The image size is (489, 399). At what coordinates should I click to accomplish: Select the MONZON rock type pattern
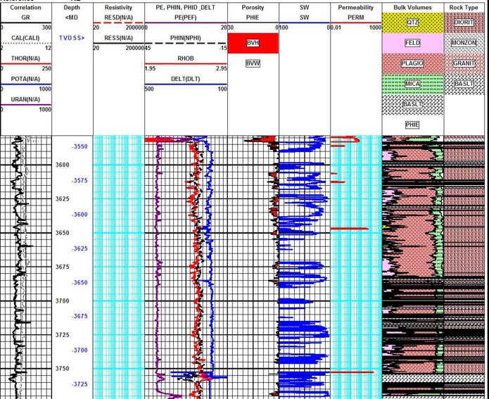pyautogui.click(x=464, y=43)
